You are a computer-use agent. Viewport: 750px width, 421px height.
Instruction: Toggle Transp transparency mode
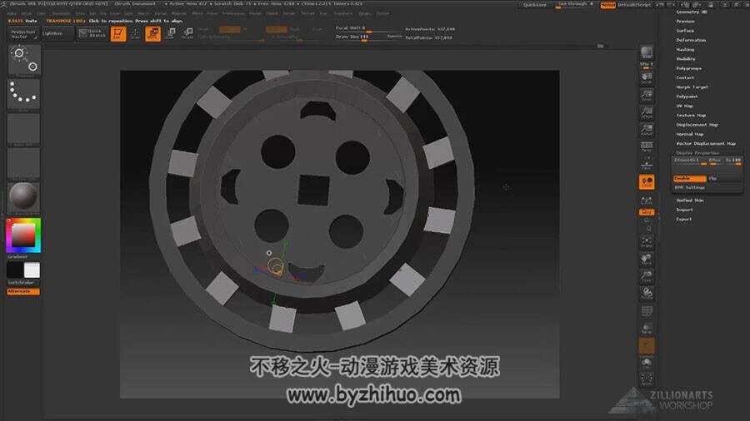pos(647,329)
